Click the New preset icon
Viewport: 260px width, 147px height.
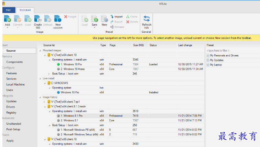pyautogui.click(x=104, y=20)
